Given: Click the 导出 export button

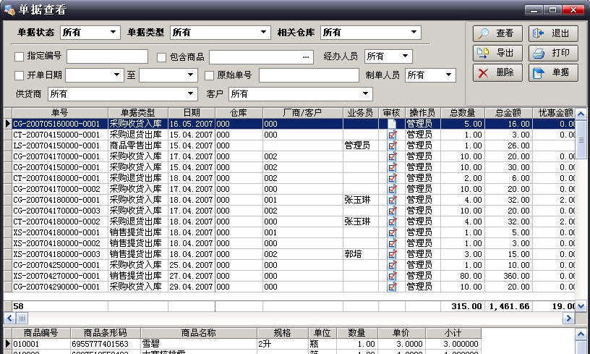Looking at the screenshot, I should 496,53.
